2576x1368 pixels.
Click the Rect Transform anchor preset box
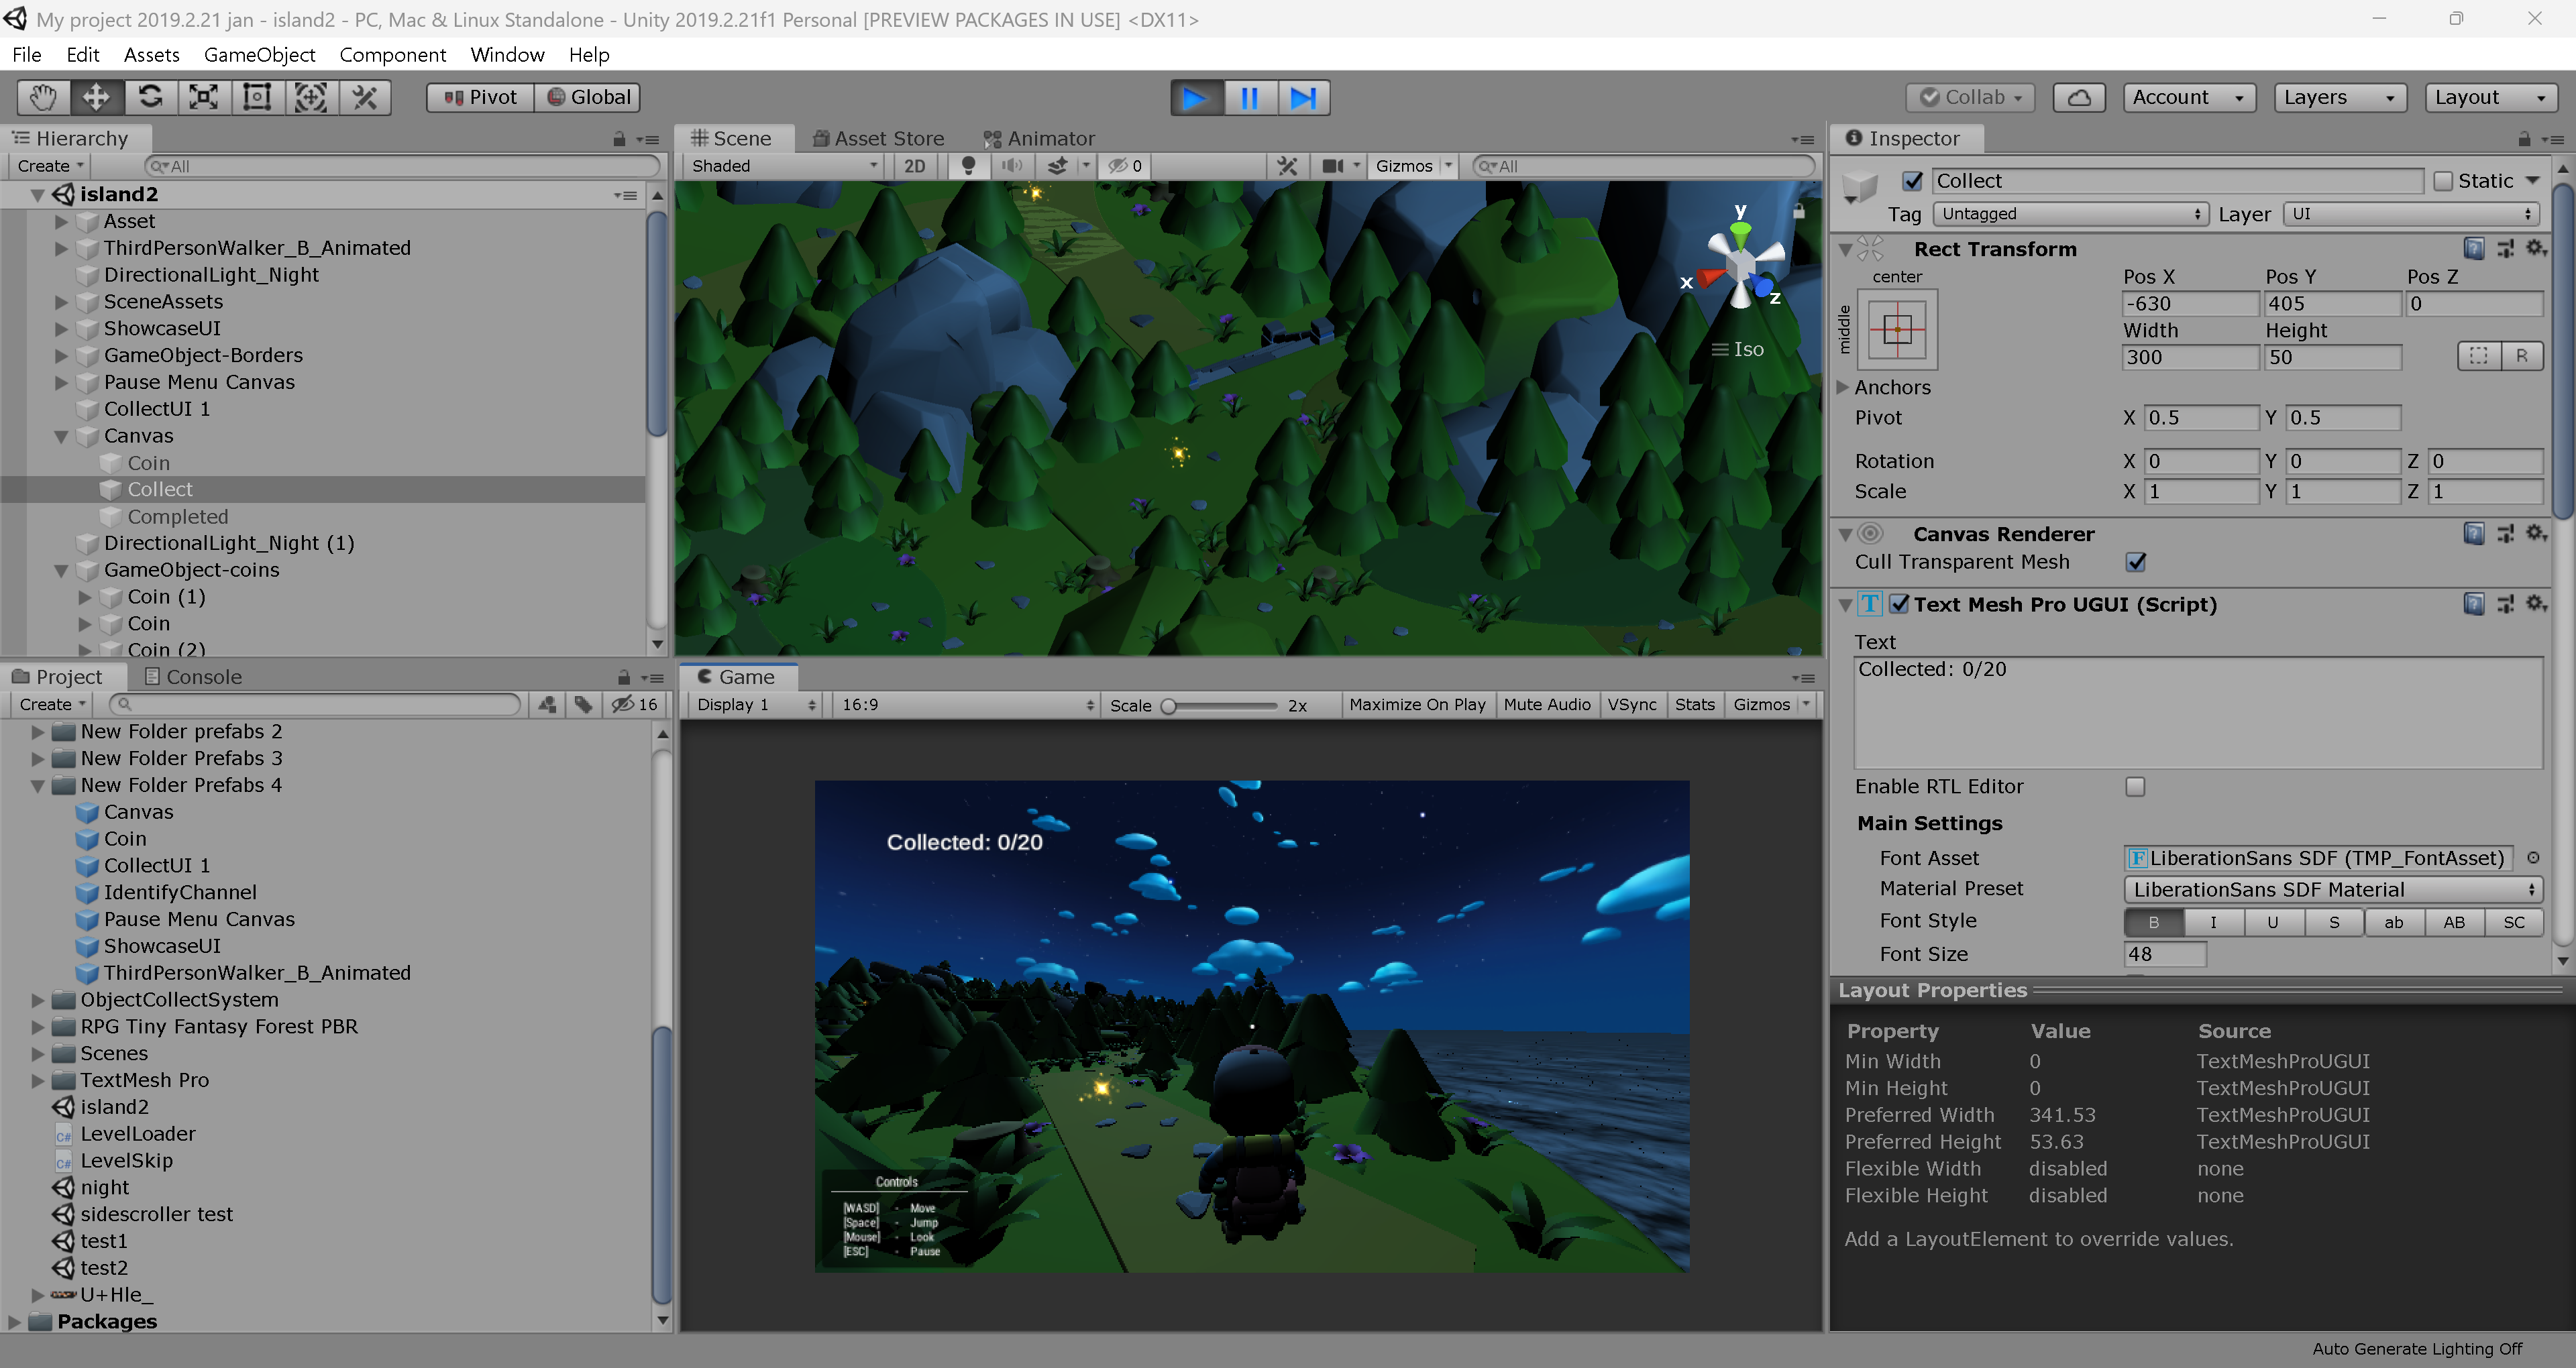(x=1897, y=329)
